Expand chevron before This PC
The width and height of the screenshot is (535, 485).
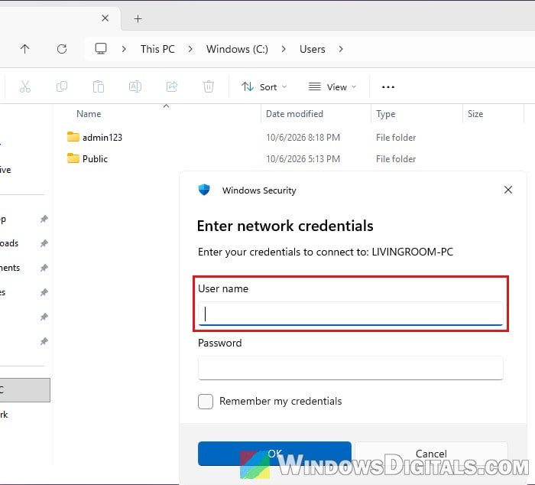[x=124, y=49]
